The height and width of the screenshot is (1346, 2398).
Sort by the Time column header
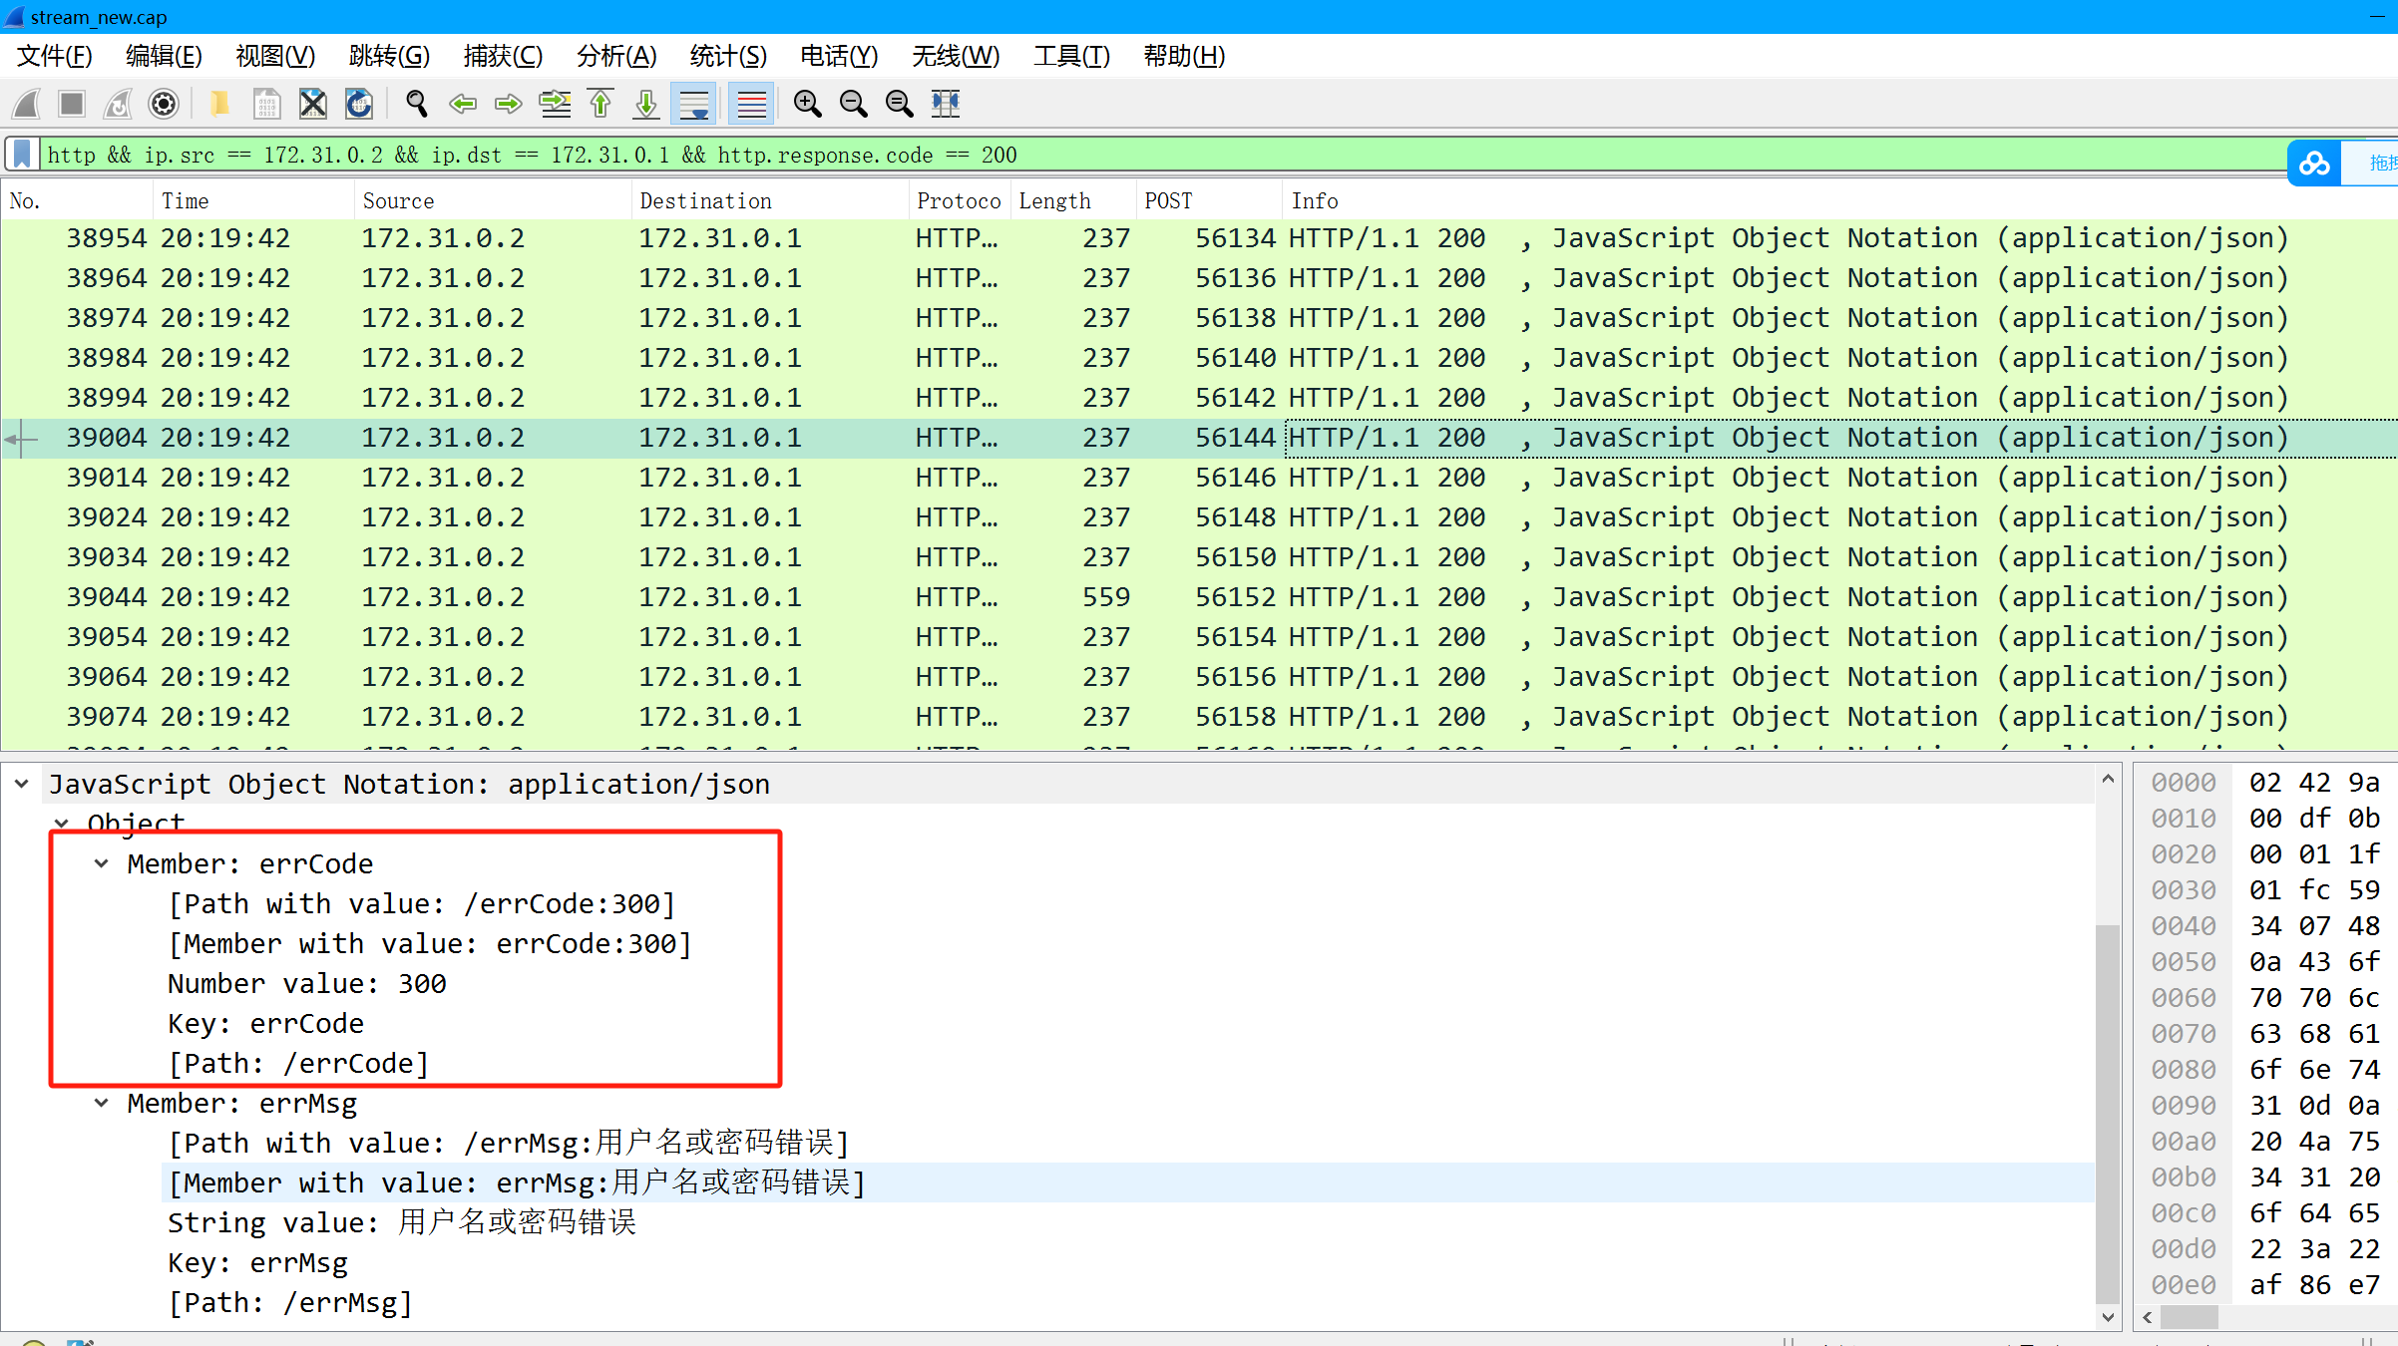click(x=254, y=201)
